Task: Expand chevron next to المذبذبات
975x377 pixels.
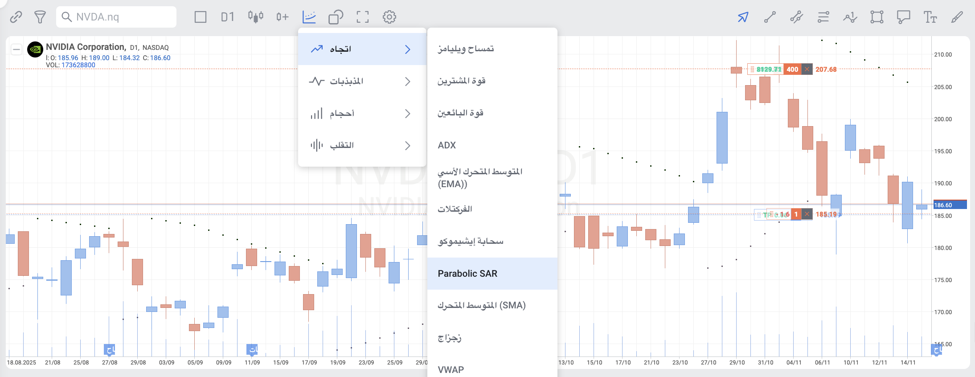Action: [407, 81]
